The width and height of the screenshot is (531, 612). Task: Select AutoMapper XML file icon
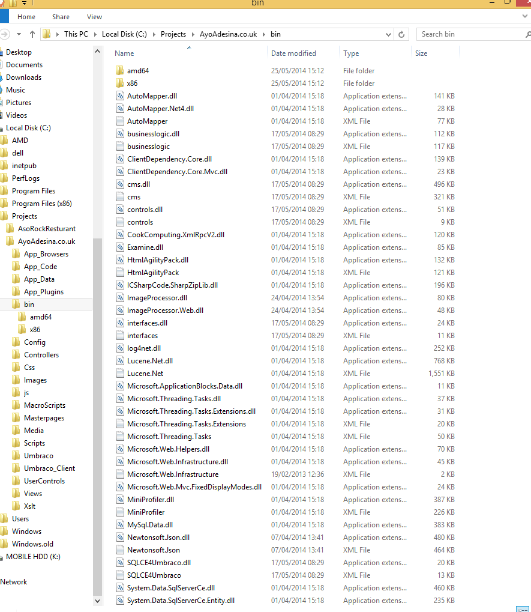click(120, 121)
